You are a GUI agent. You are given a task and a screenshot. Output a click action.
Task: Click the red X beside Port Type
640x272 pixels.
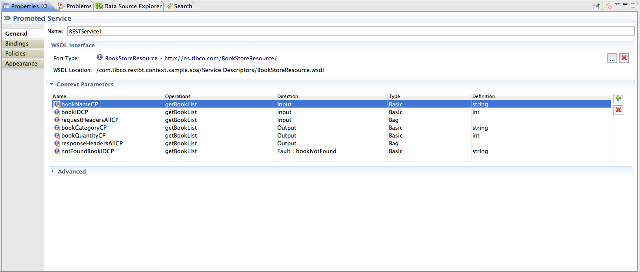coord(624,58)
